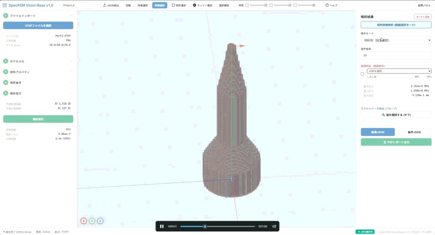Pause the video playback

[162, 227]
